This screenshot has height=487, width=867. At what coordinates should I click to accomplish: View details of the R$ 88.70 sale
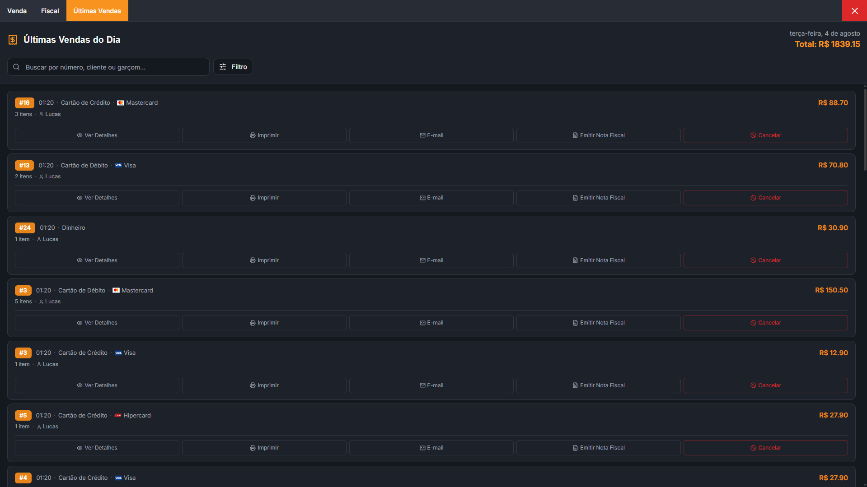[x=97, y=135]
